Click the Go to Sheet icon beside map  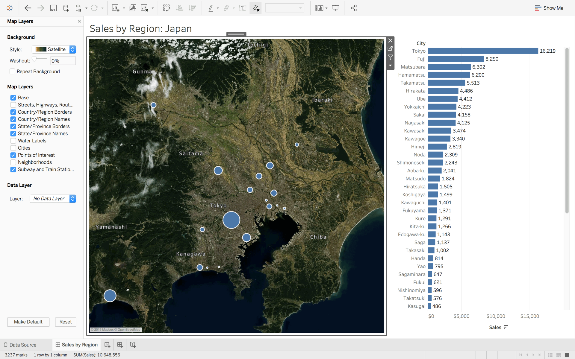390,48
